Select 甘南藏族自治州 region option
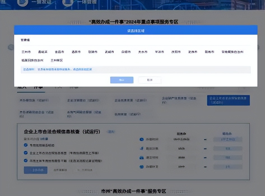The image size is (265, 196). click(x=232, y=52)
